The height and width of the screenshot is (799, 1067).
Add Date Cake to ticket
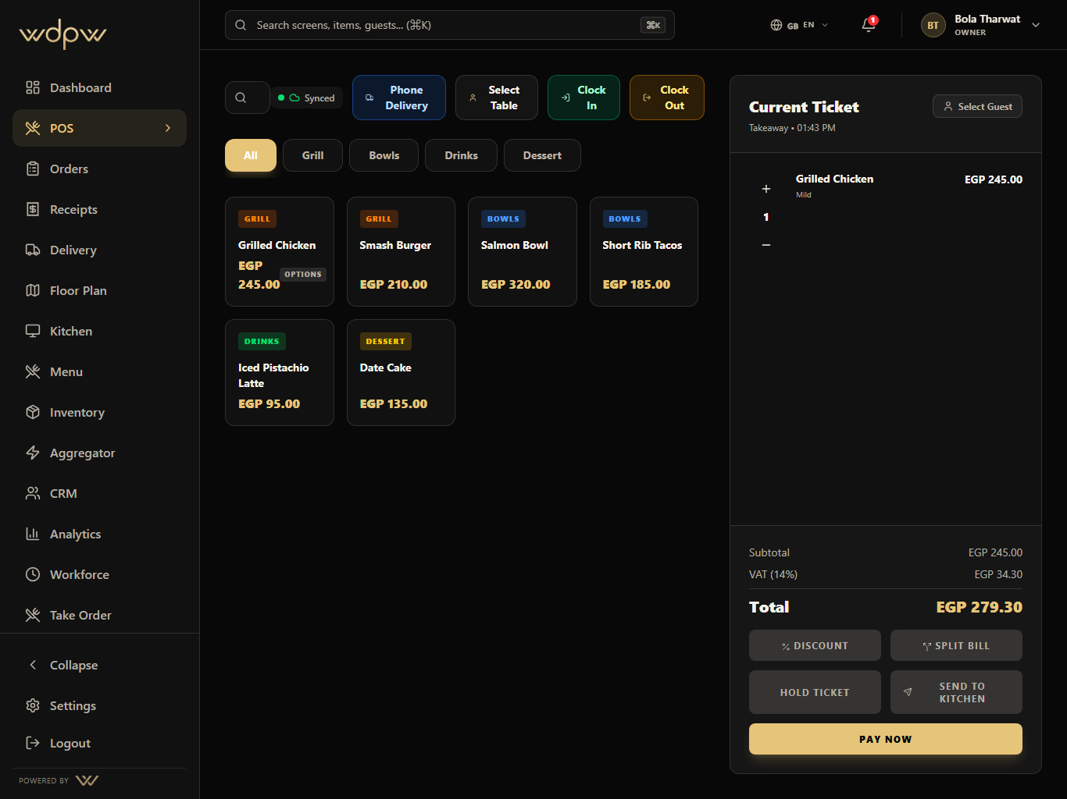click(x=401, y=372)
